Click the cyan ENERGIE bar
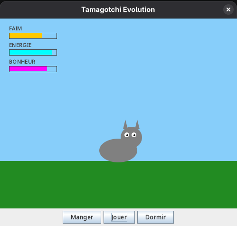This screenshot has width=237, height=226. pyautogui.click(x=33, y=52)
